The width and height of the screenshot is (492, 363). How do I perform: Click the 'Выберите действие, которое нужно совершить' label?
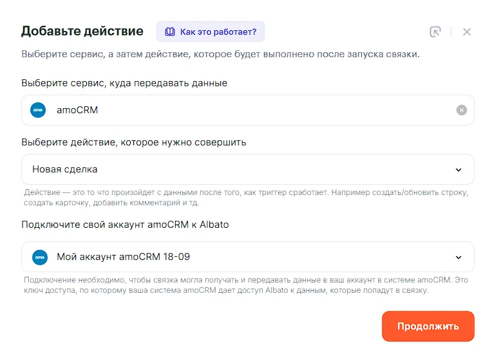(134, 142)
